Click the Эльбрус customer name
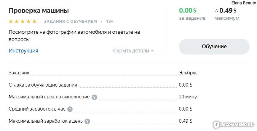This screenshot has width=257, height=131. click(188, 73)
